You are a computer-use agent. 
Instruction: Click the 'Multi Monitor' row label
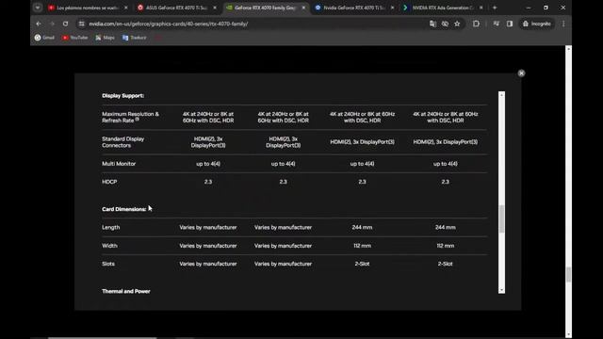point(119,164)
